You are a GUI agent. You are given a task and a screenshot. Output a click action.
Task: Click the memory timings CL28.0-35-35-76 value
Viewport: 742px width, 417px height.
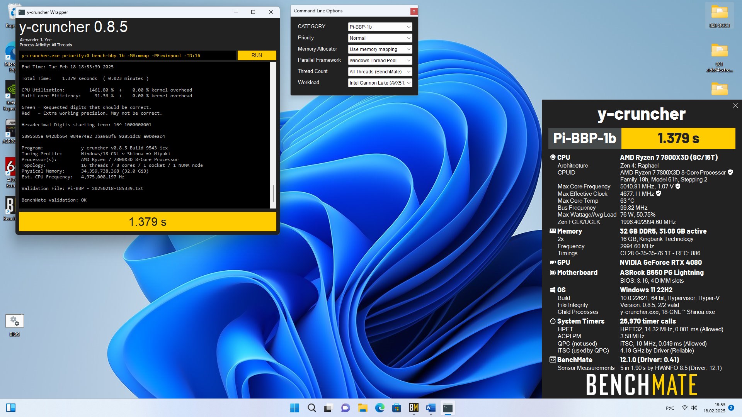pyautogui.click(x=660, y=253)
